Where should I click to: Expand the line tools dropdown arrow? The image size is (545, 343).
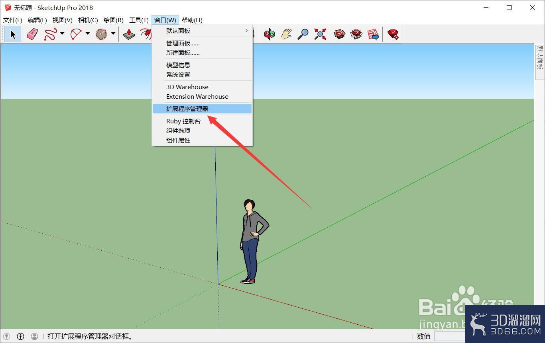pyautogui.click(x=62, y=34)
